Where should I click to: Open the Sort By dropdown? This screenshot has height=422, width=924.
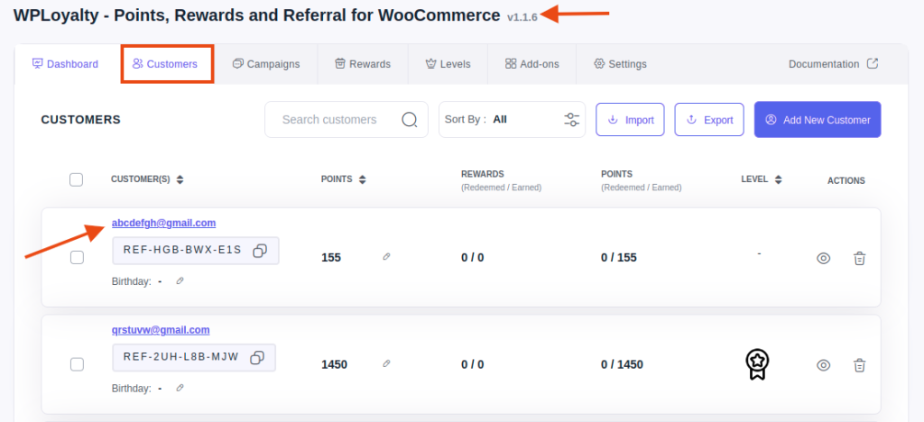coord(512,120)
